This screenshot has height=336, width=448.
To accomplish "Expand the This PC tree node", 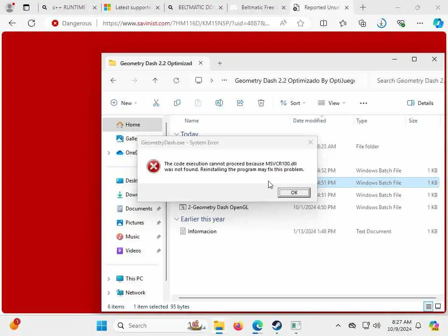I will tap(109, 279).
